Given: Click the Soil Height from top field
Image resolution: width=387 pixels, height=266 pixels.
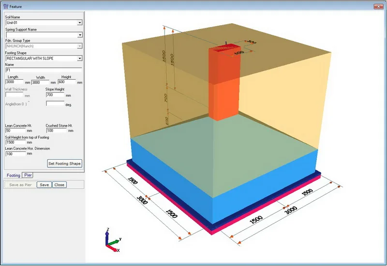Looking at the screenshot, I should [15, 142].
